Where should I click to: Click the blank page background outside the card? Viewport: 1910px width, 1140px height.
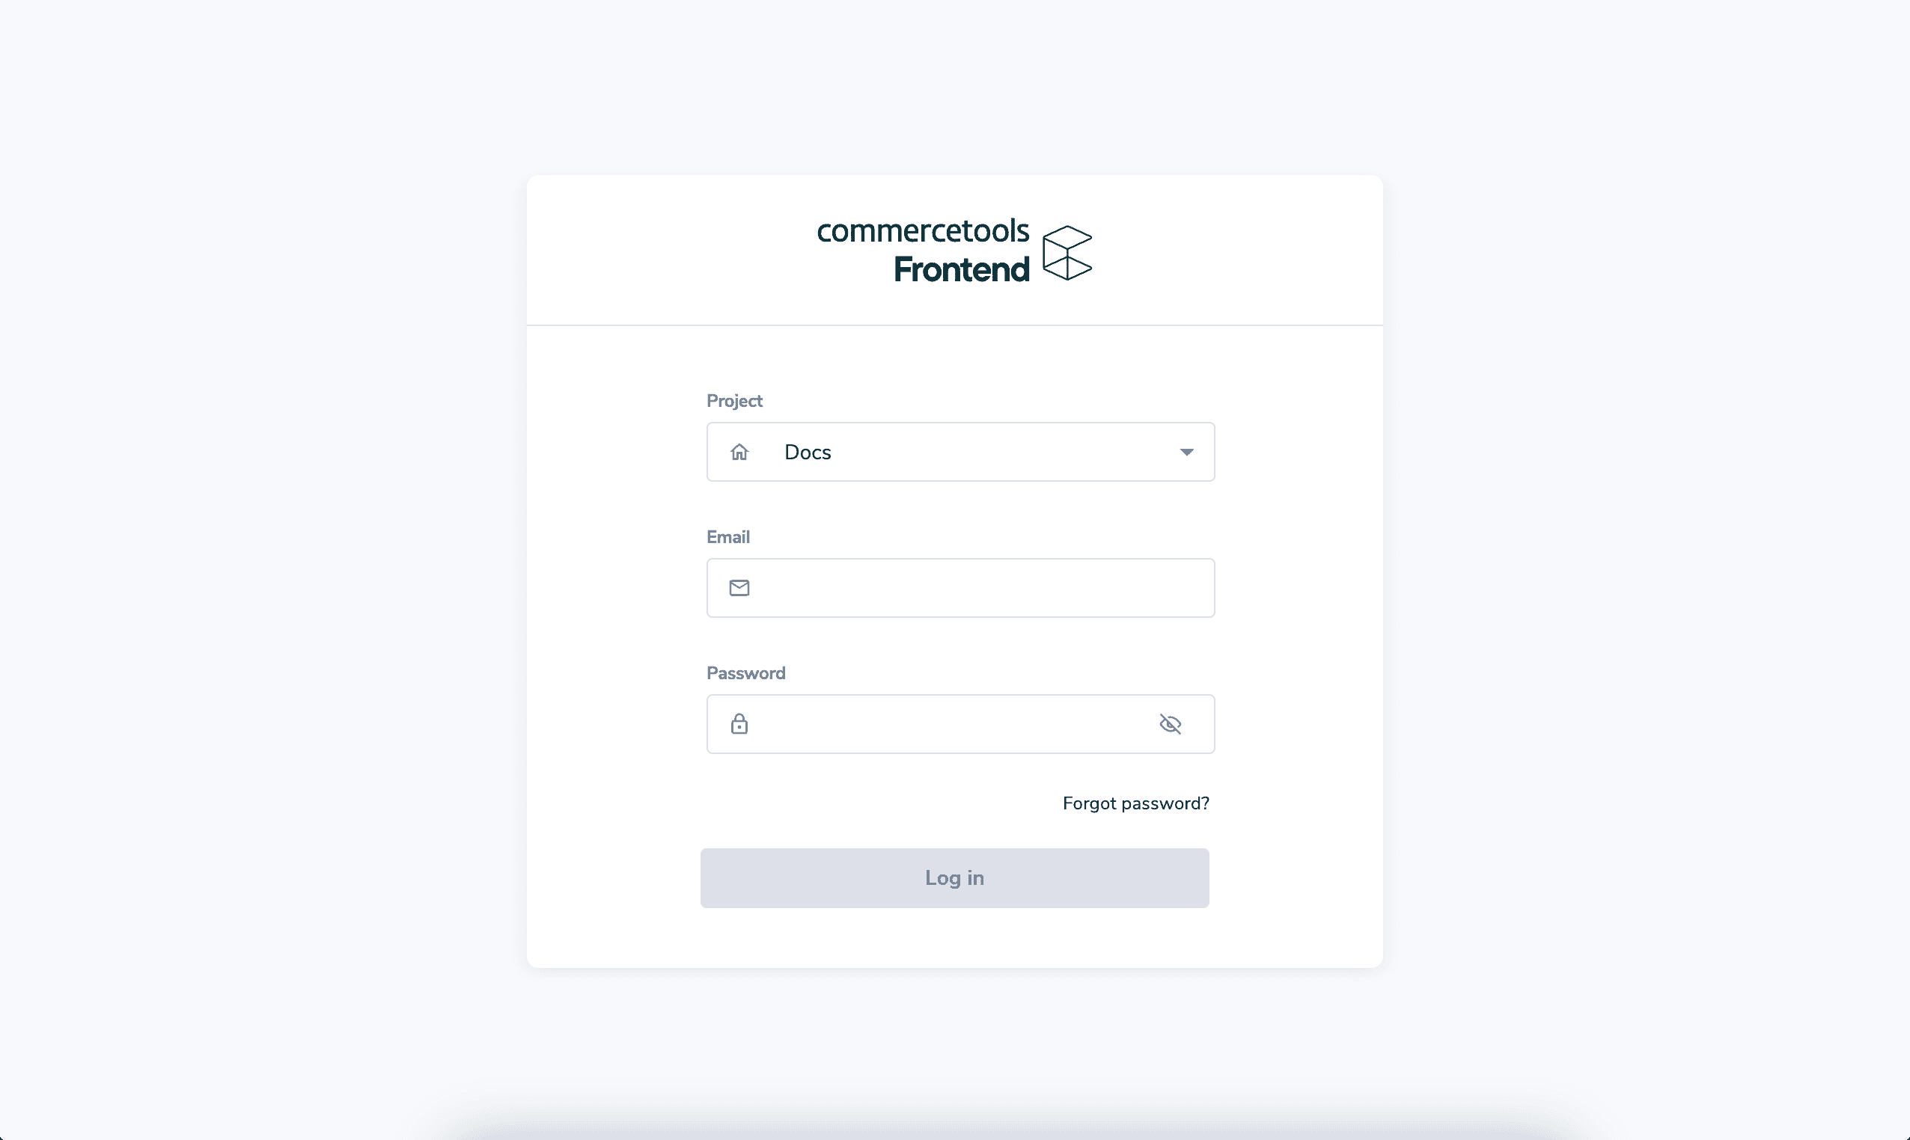coord(261,569)
